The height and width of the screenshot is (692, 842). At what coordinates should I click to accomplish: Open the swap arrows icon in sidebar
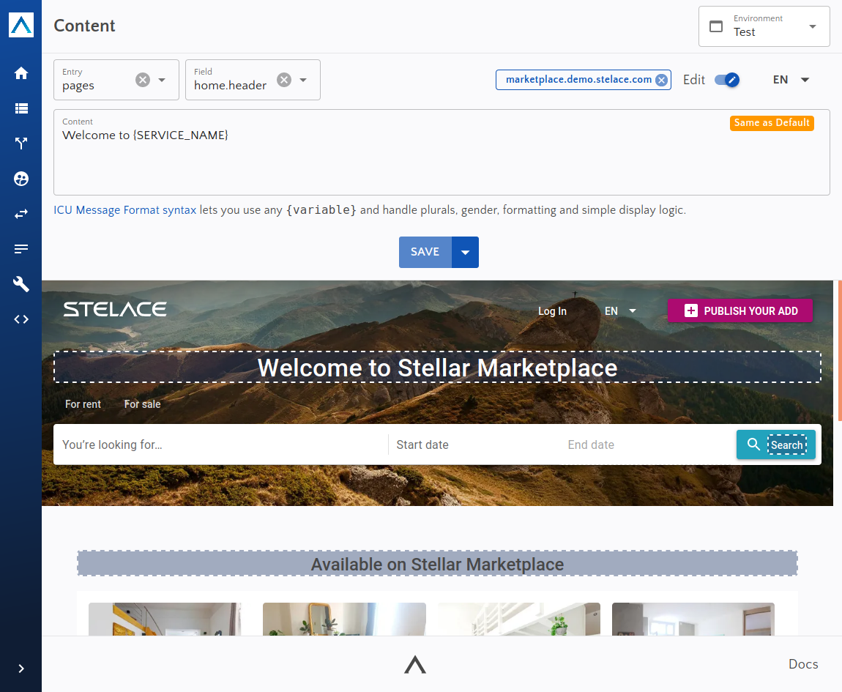(x=21, y=214)
